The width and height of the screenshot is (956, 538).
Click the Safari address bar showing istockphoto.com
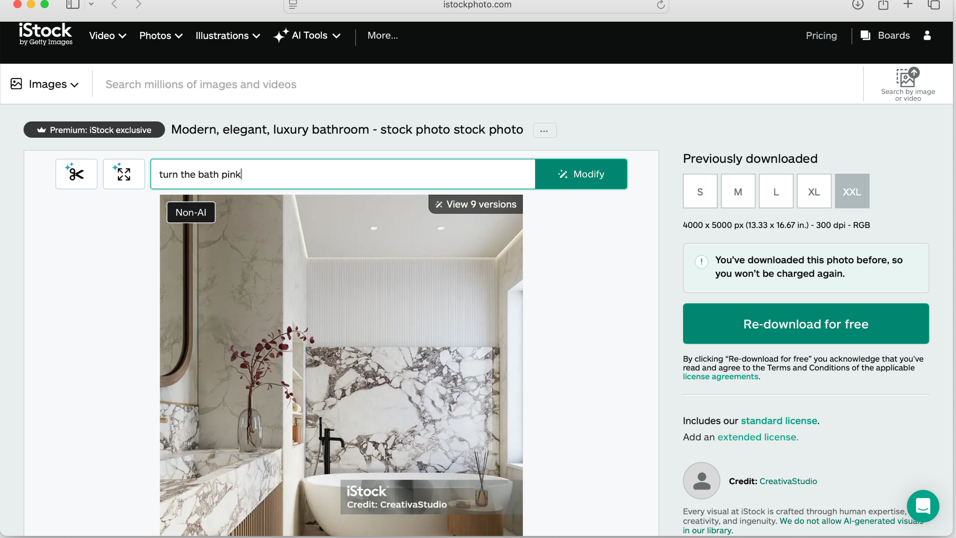[x=476, y=5]
